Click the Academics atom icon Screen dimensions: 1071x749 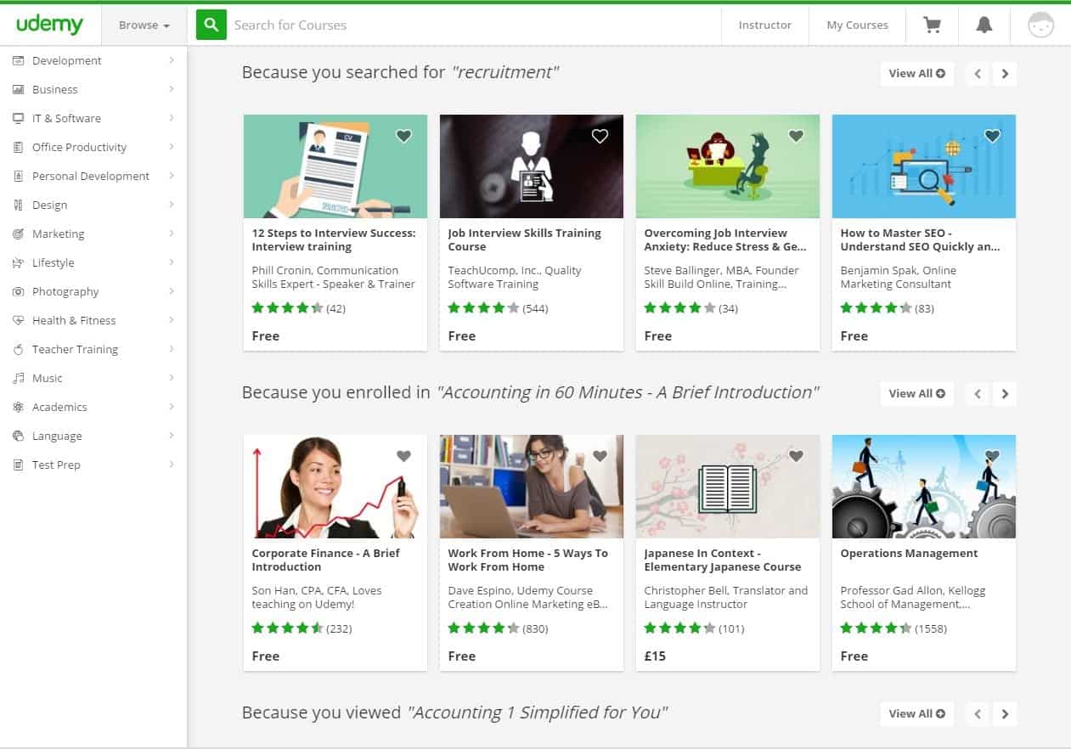[x=18, y=407]
